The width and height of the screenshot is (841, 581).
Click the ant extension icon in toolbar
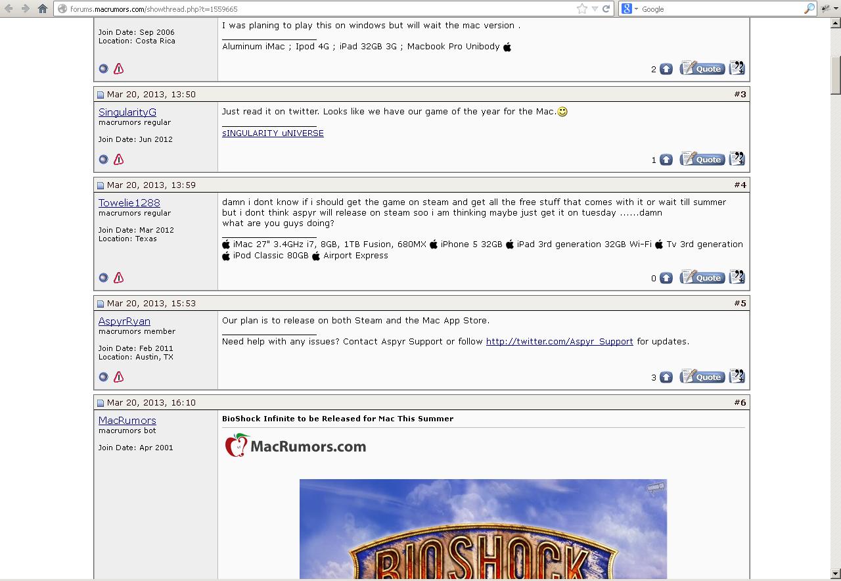[x=825, y=9]
